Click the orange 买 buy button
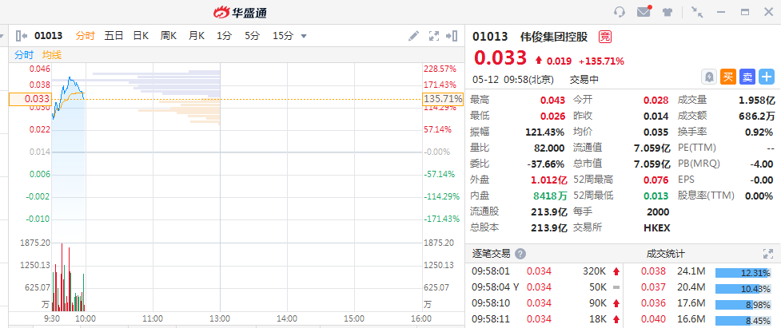The height and width of the screenshot is (328, 781). tap(728, 77)
